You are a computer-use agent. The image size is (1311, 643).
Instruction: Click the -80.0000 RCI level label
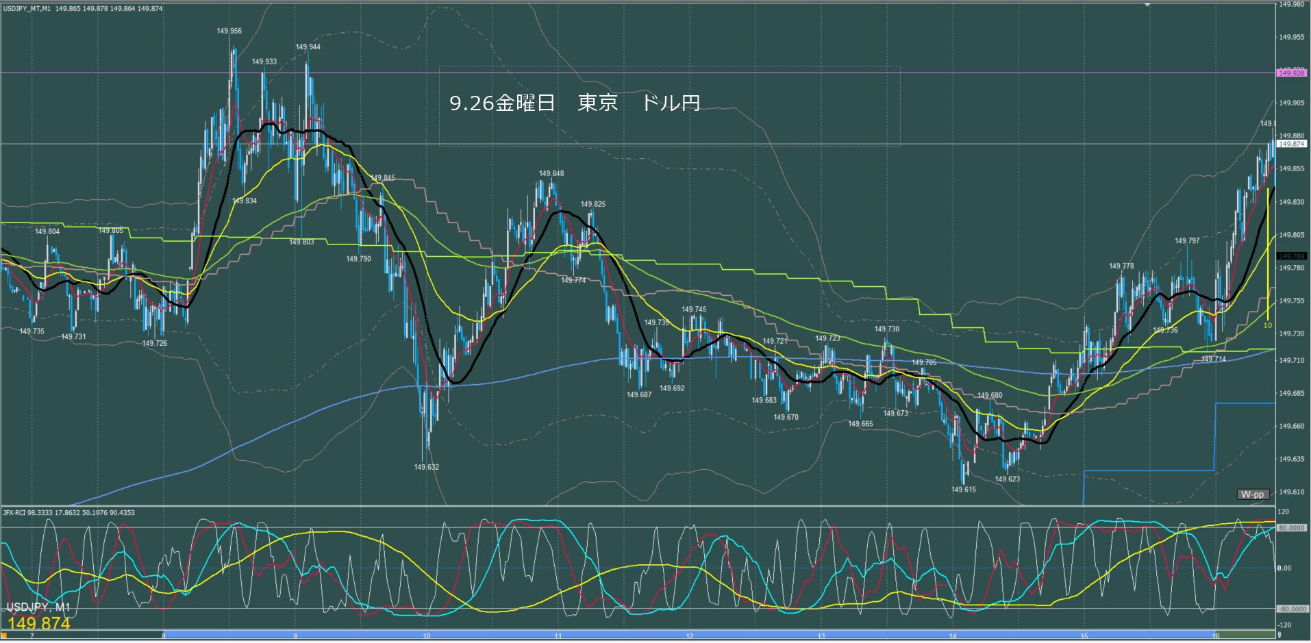coord(1291,609)
